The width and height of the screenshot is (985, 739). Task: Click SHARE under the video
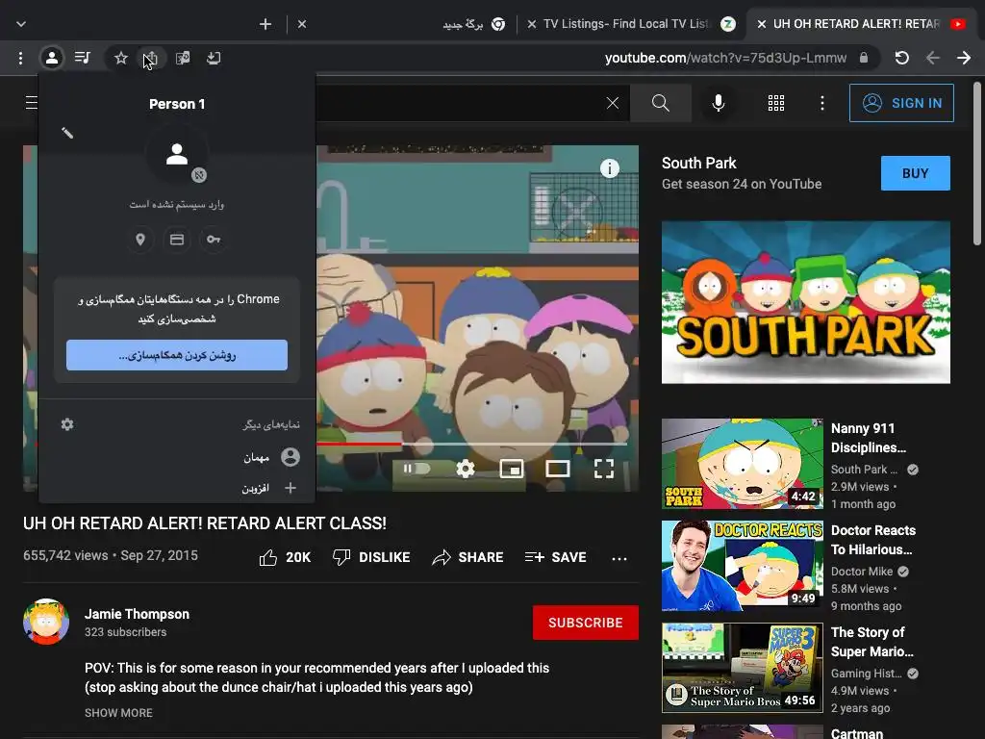[x=468, y=557]
